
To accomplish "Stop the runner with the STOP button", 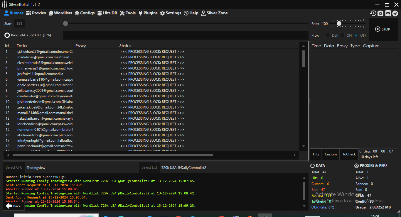I will (x=383, y=29).
